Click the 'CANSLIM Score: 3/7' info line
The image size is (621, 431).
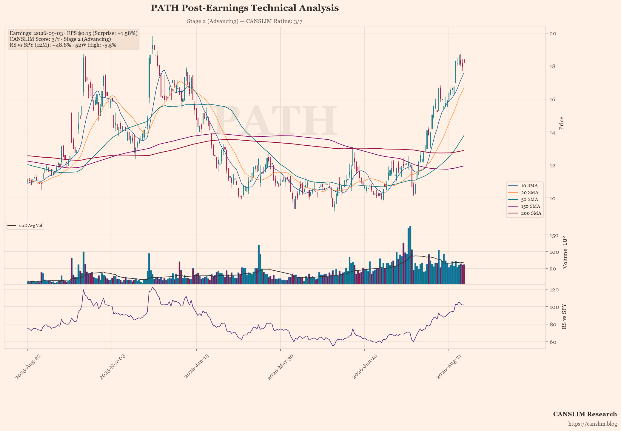(60, 39)
